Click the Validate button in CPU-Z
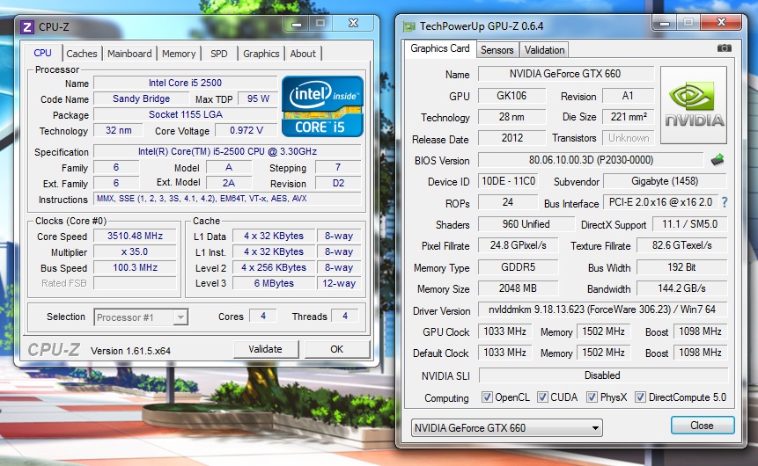This screenshot has width=758, height=466. [x=265, y=349]
